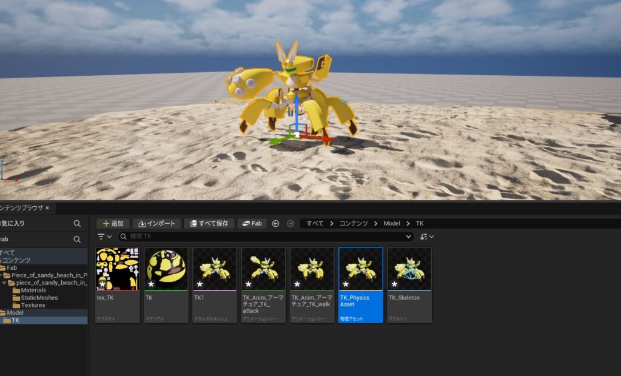Open the Fab marketplace button
The width and height of the screenshot is (621, 376).
click(252, 223)
